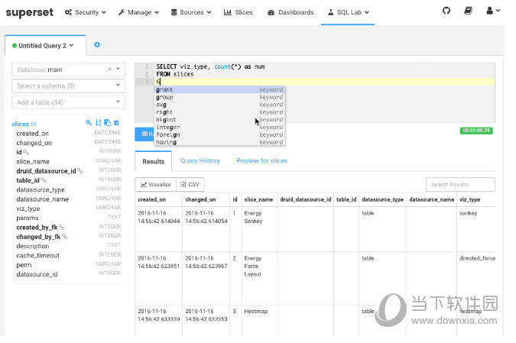Go to Slices page
The image size is (516, 343).
pos(238,12)
